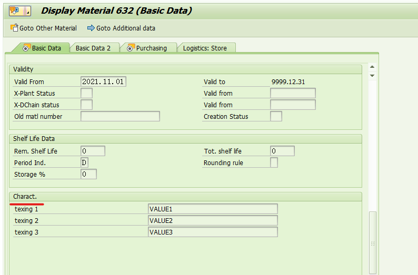Click the X-DChain status label
The width and height of the screenshot is (418, 275).
36,105
